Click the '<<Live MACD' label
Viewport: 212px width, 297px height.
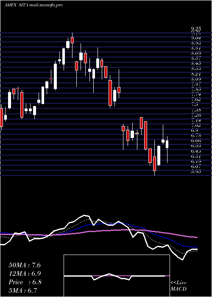click(179, 286)
